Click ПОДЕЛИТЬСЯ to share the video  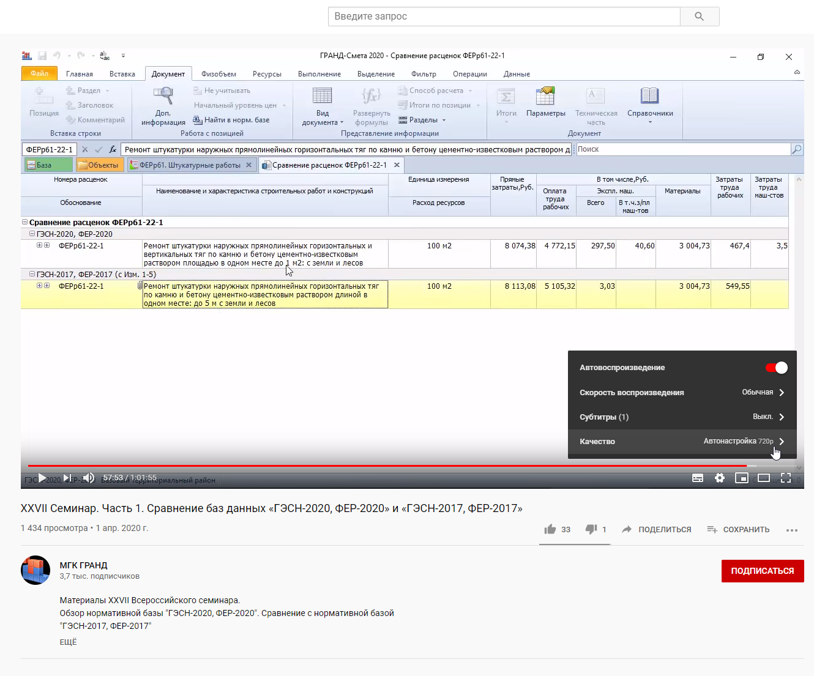click(x=656, y=530)
